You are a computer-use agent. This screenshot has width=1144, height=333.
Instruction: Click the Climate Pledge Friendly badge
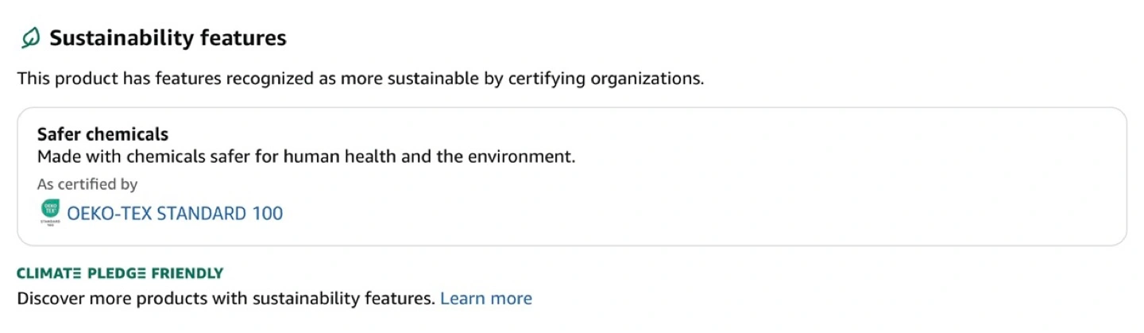click(120, 273)
